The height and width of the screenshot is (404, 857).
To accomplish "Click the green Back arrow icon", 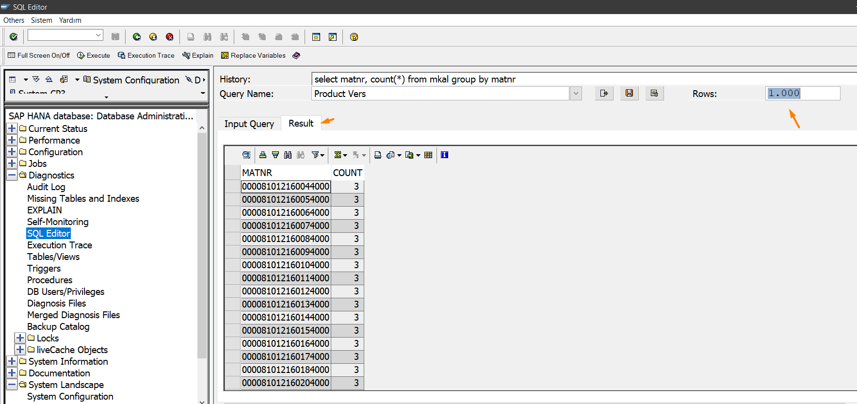I will [x=137, y=37].
